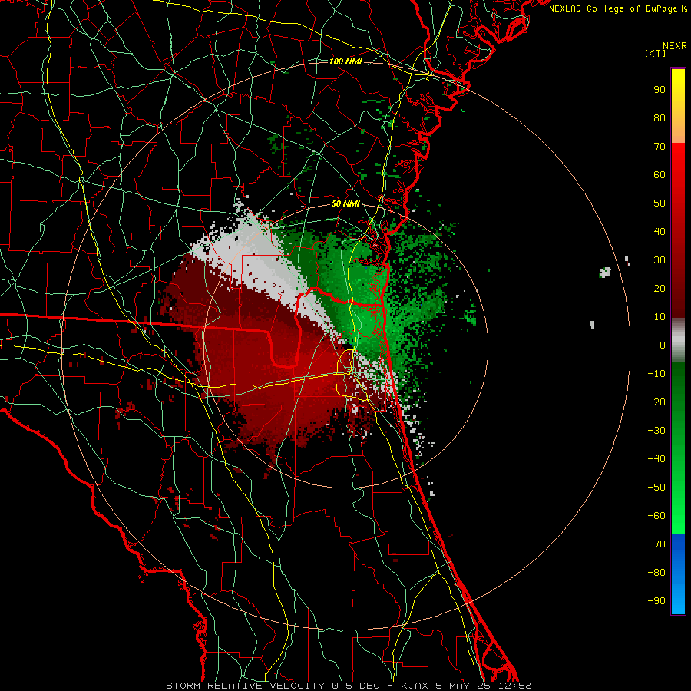This screenshot has height=691, width=691.
Task: Click the 60 value on the velocity scale
Action: (x=660, y=174)
